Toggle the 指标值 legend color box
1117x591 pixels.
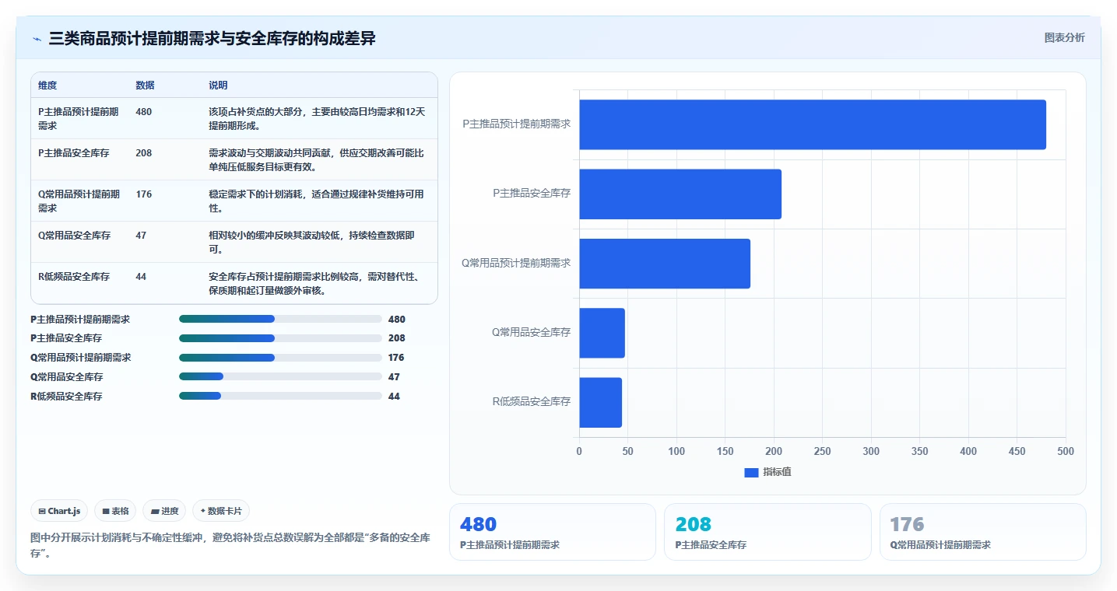pos(751,472)
